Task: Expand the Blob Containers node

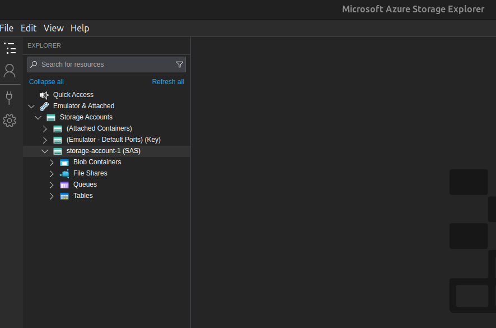Action: [51, 161]
